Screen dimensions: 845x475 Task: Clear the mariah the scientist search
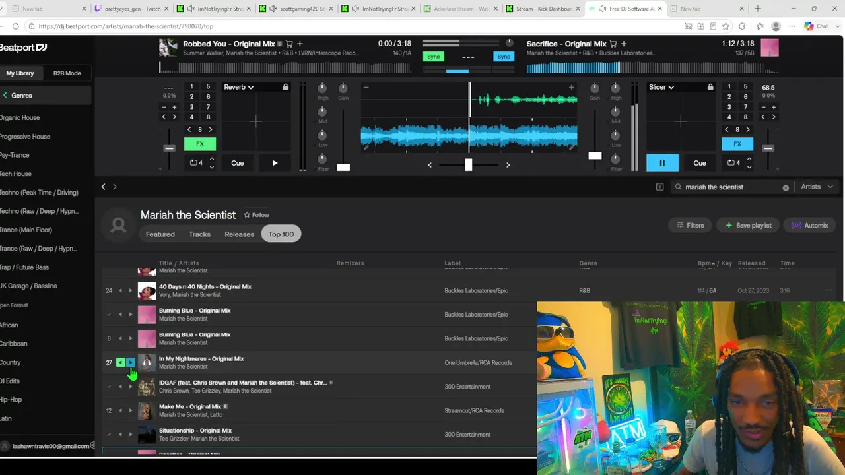tap(786, 187)
